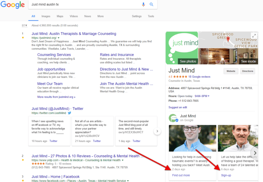The image size is (263, 182).
Task: Click Sign-up on second Google post
Action: (x=226, y=175)
